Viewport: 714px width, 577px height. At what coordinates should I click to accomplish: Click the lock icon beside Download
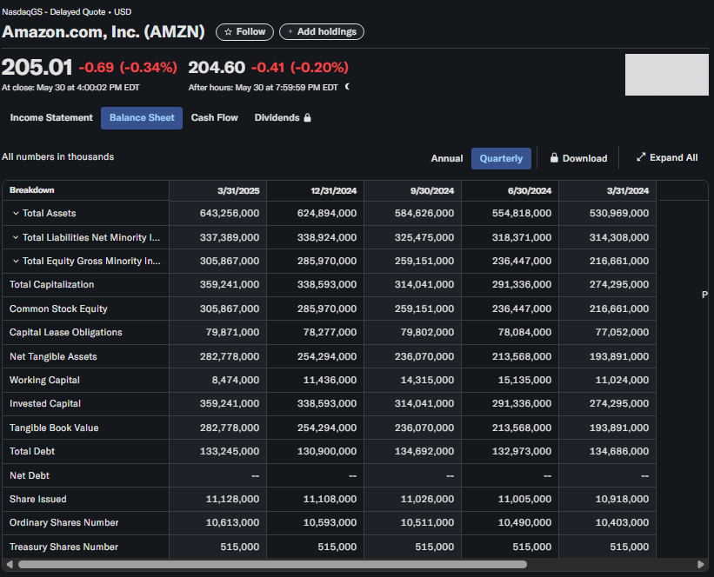click(x=554, y=158)
